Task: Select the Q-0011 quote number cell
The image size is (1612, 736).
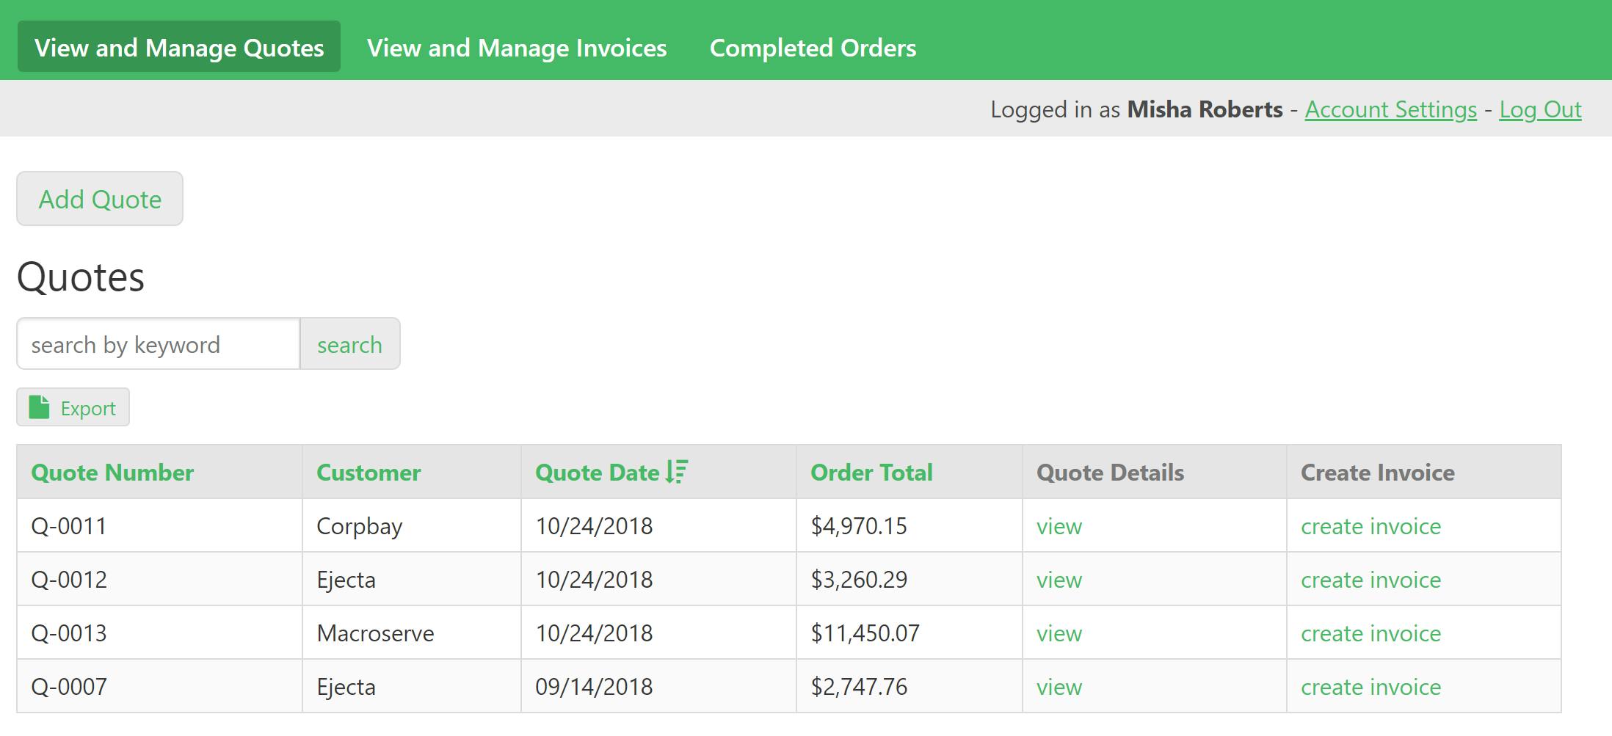Action: click(x=159, y=525)
